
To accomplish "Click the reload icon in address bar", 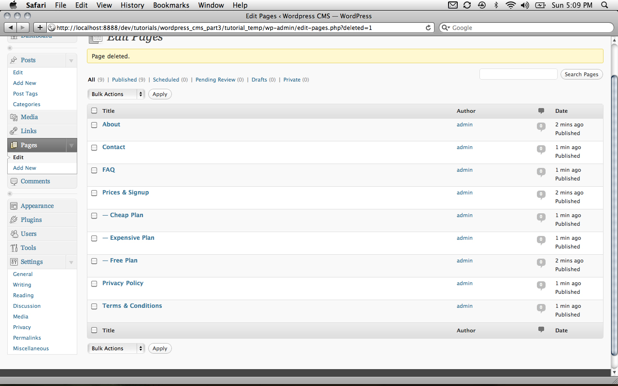I will click(428, 28).
